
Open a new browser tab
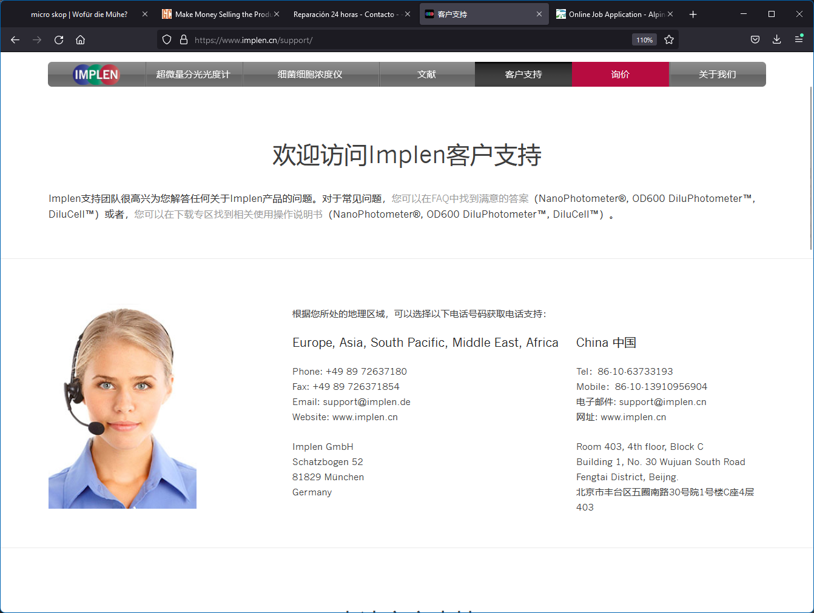(x=693, y=15)
